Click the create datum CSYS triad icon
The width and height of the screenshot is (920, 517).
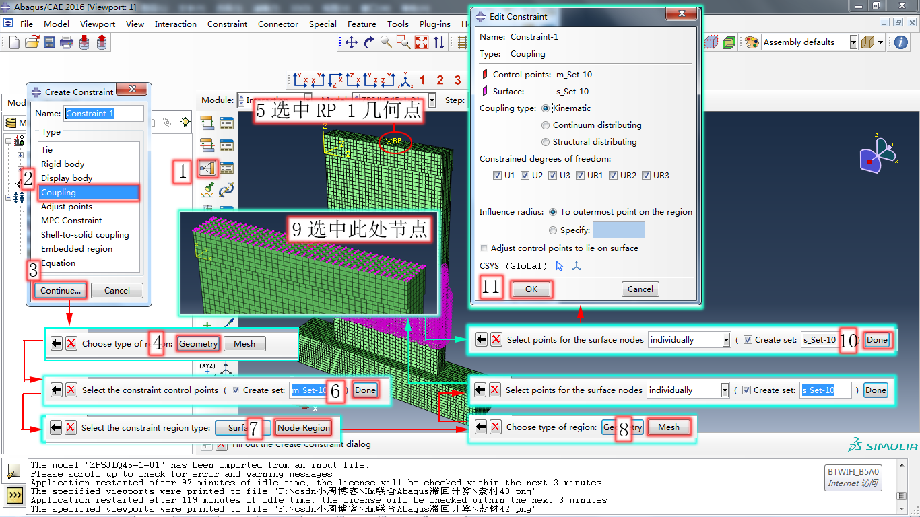click(x=577, y=266)
